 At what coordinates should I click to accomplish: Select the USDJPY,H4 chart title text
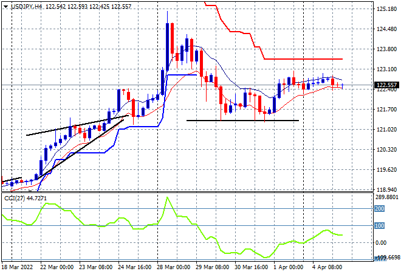pos(26,7)
